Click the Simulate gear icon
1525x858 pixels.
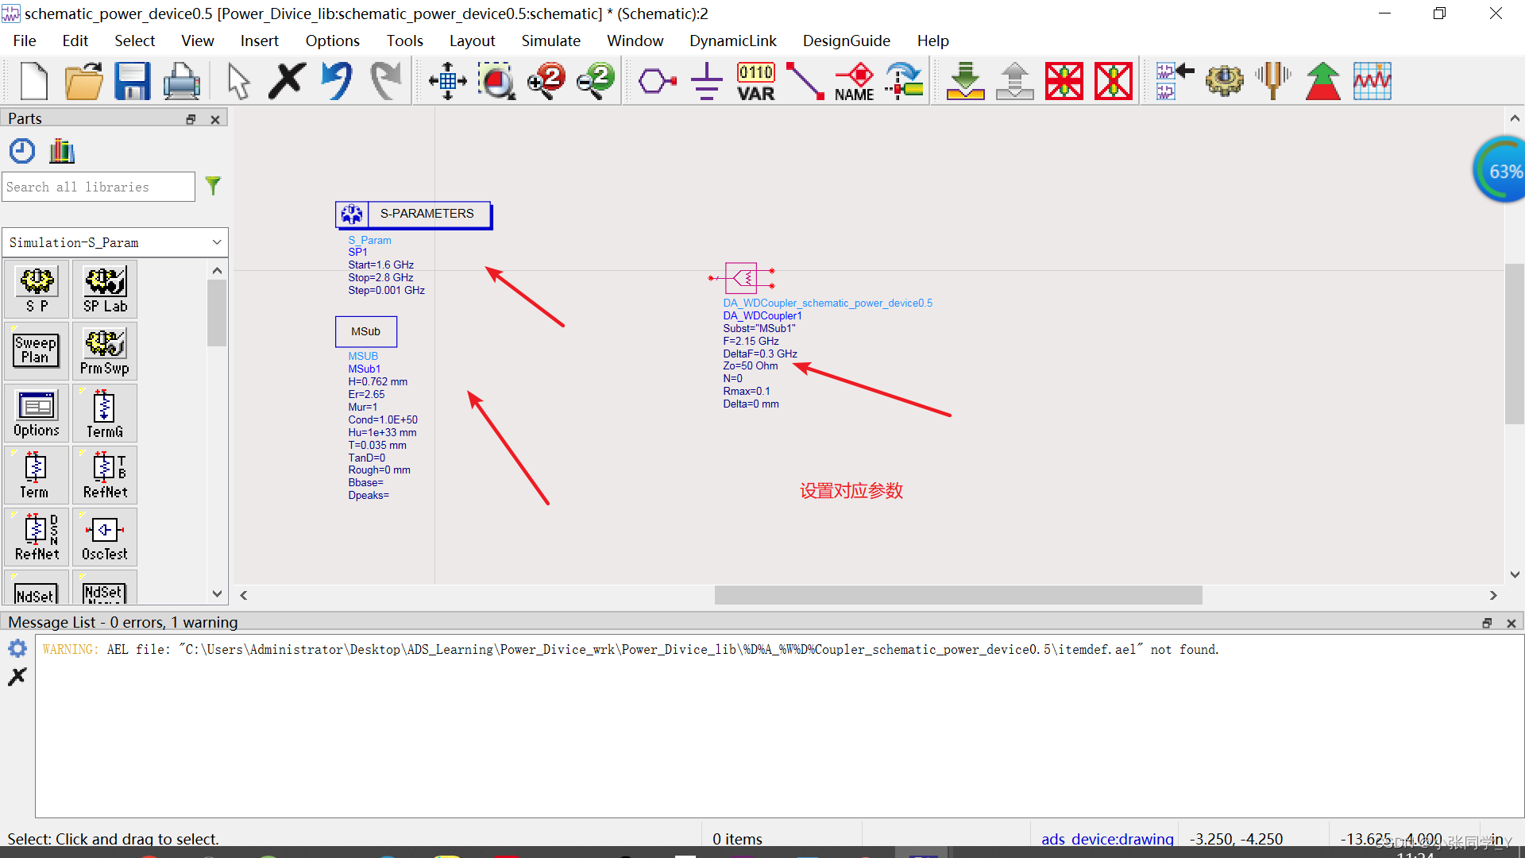click(x=1224, y=81)
